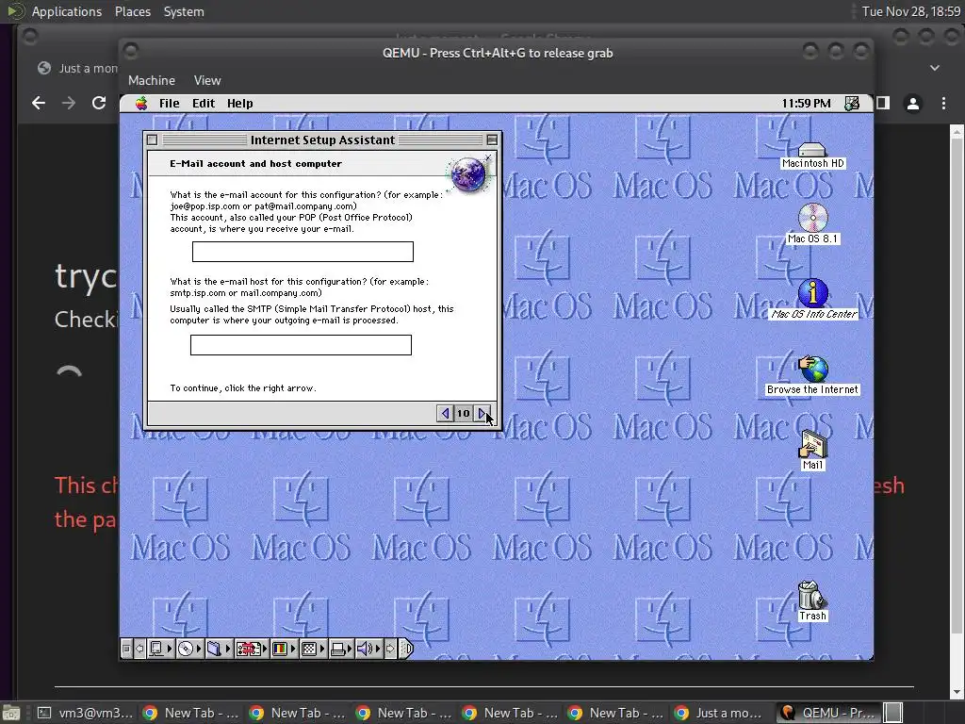
Task: Switch to the 'Just a mo...' taskbar item
Action: [x=721, y=713]
